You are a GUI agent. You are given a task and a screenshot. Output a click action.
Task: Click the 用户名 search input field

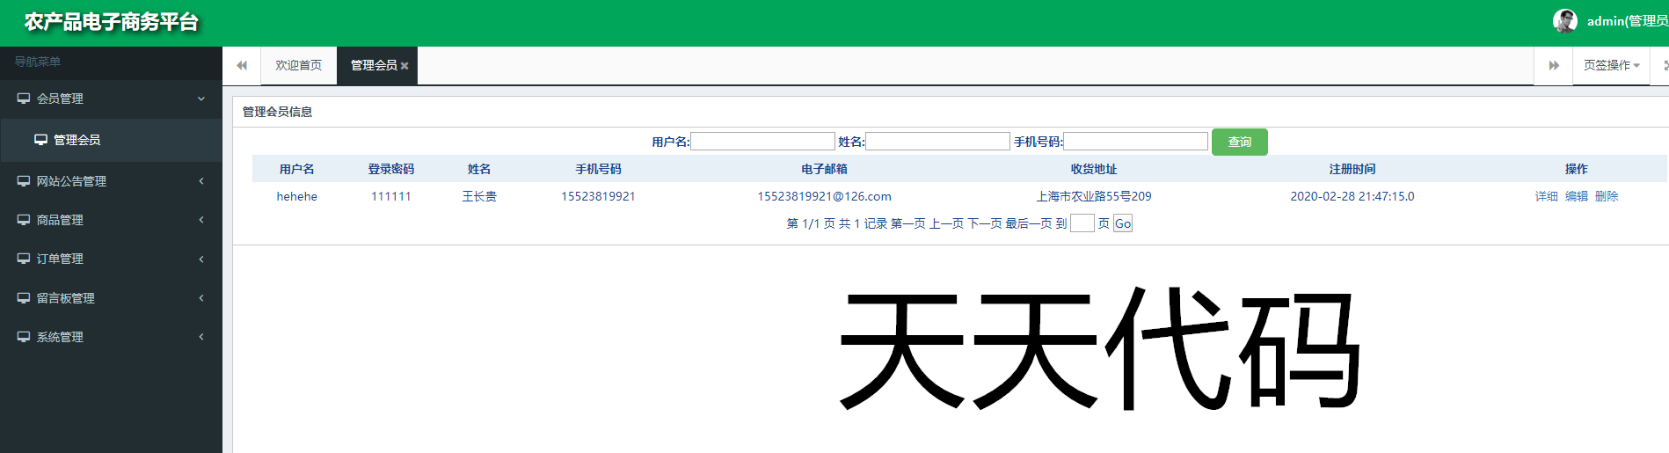coord(762,142)
